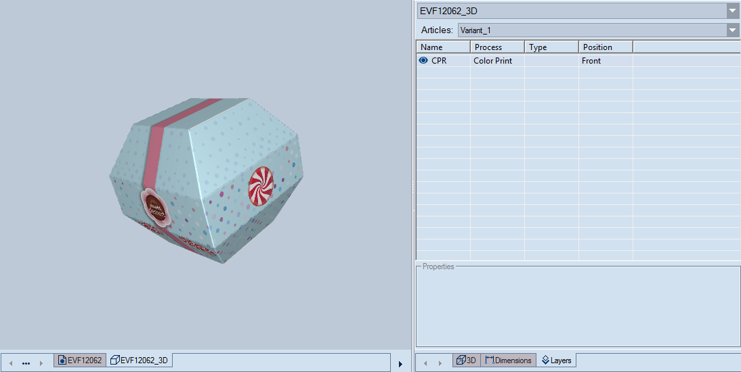Click the Position column header
Image resolution: width=741 pixels, height=372 pixels.
[606, 47]
